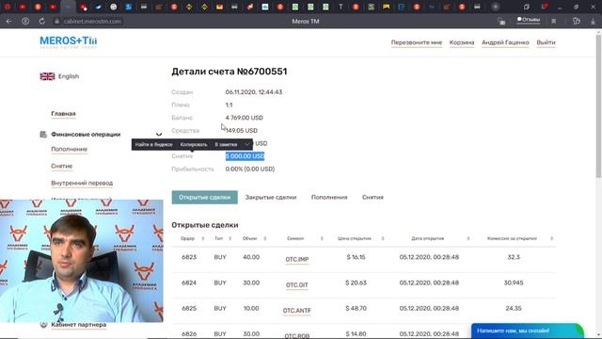602x339 pixels.
Task: Open the Снятие sidebar link
Action: pos(61,166)
